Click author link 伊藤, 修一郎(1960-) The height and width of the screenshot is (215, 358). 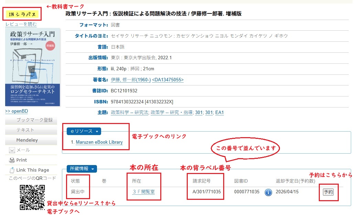point(131,80)
